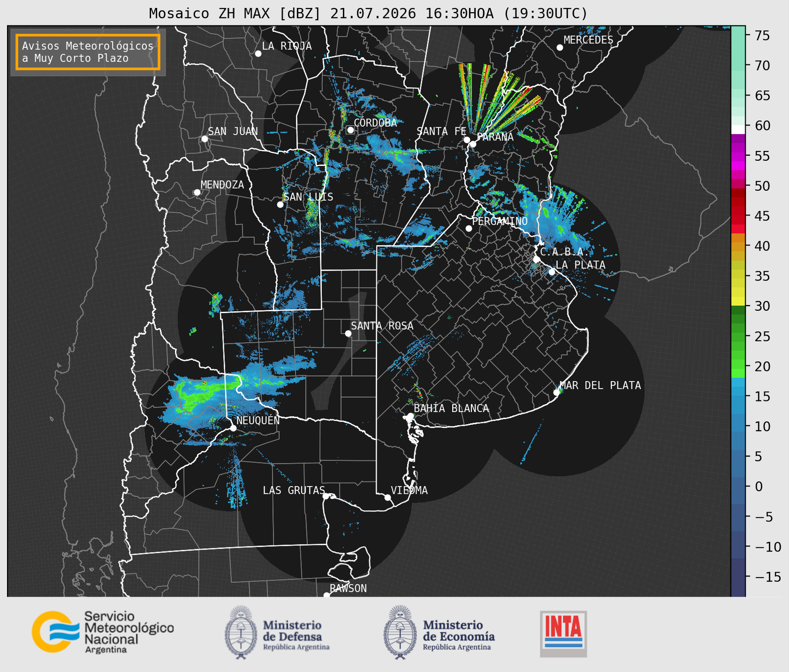
Task: Click the Ministerio de Economía emblem
Action: pyautogui.click(x=400, y=632)
